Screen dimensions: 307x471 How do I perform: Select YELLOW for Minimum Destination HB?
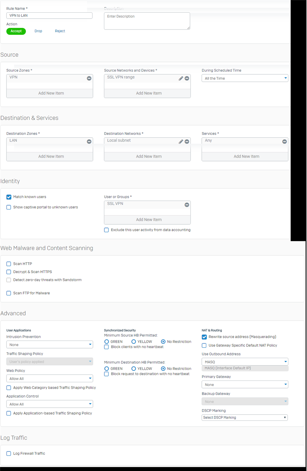134,368
